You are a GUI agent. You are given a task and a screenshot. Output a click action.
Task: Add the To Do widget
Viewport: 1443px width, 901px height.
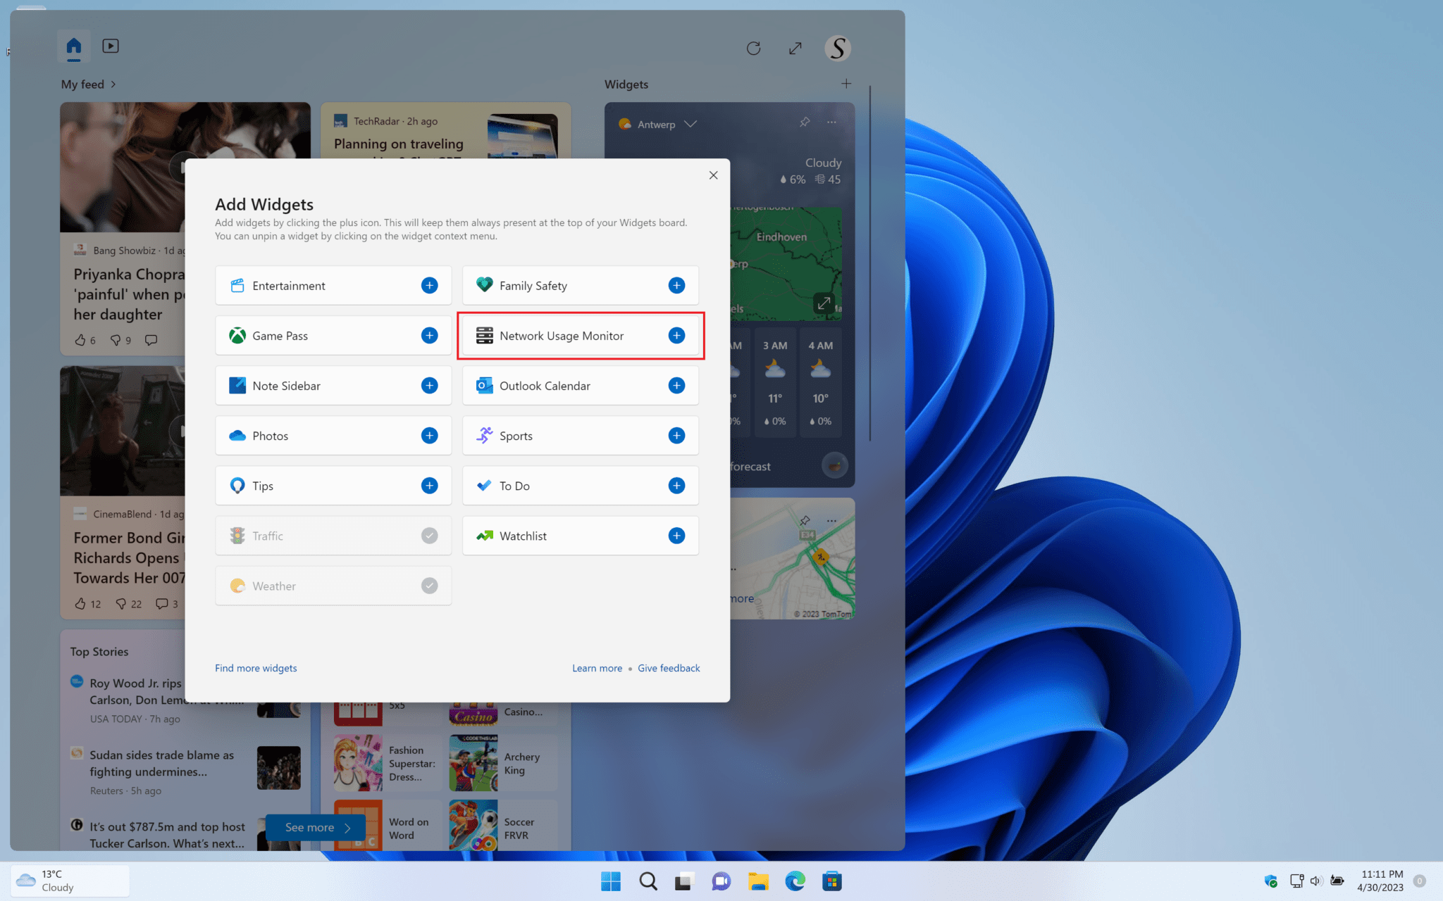(676, 486)
